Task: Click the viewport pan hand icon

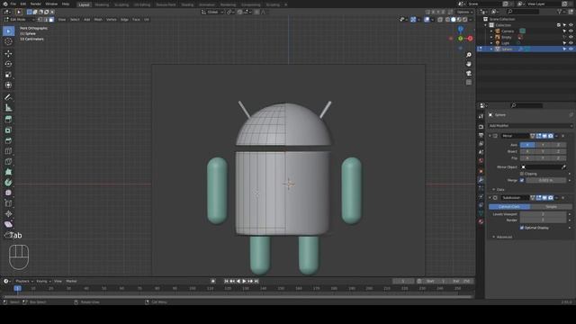Action: tap(469, 64)
